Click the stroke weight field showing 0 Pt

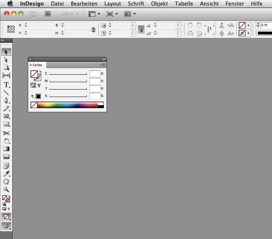(x=266, y=25)
